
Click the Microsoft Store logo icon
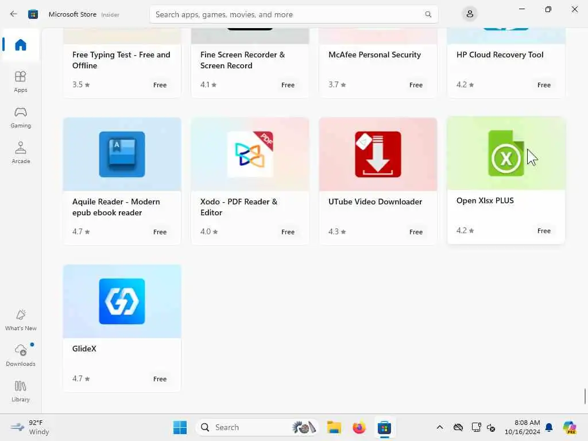click(x=33, y=14)
